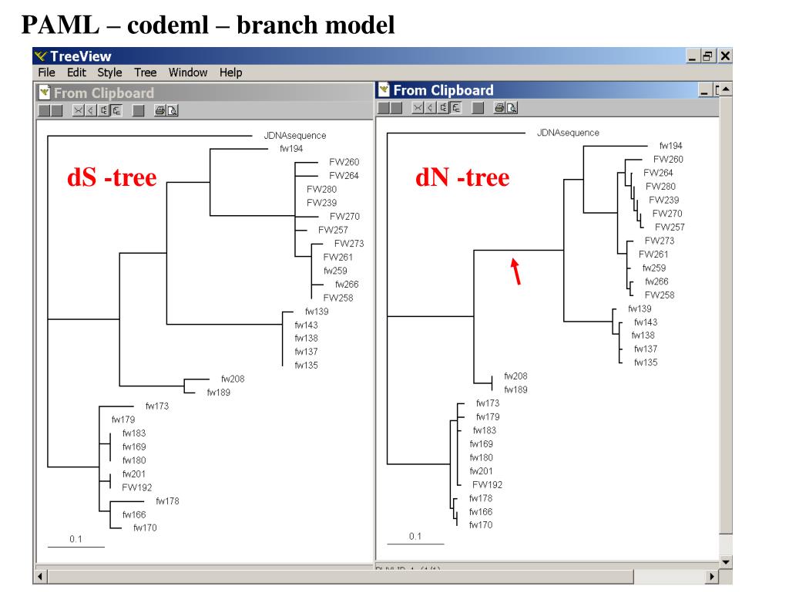This screenshot has width=789, height=610.
Task: Select FW257 leaf in dN-tree
Action: click(670, 227)
